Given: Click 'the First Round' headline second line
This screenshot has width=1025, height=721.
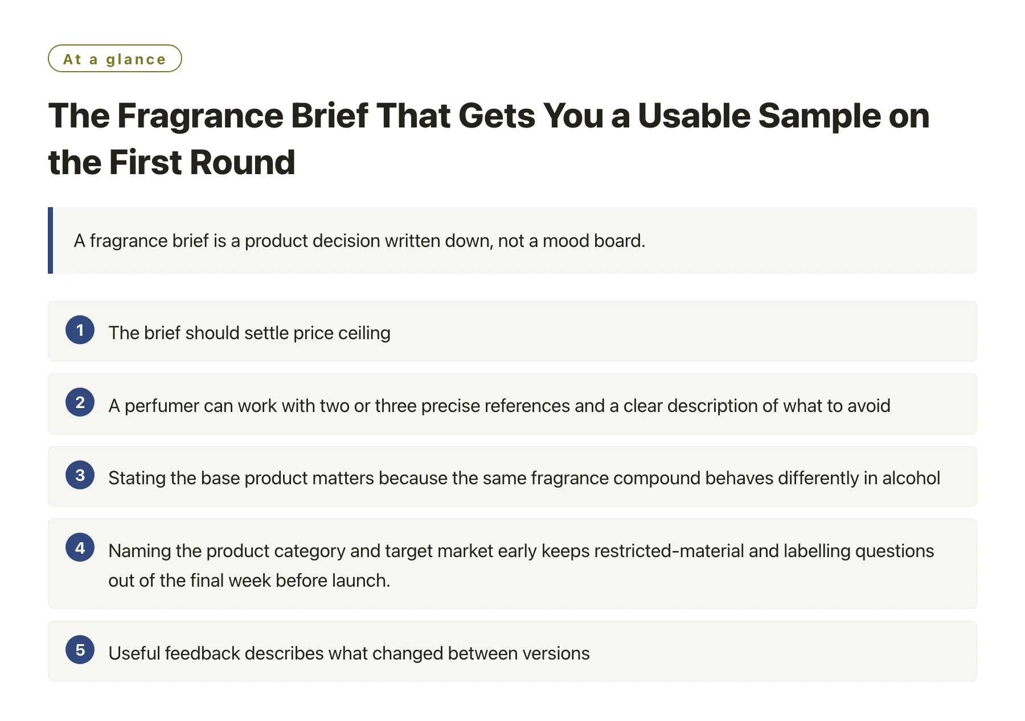Looking at the screenshot, I should [x=172, y=162].
